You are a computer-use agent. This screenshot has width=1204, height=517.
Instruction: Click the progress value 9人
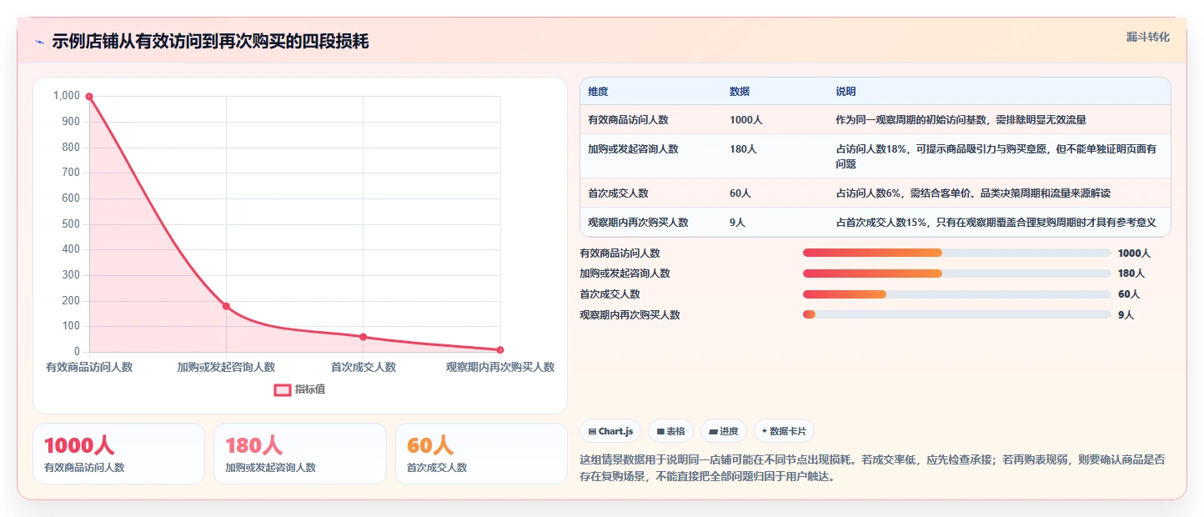(x=1126, y=315)
